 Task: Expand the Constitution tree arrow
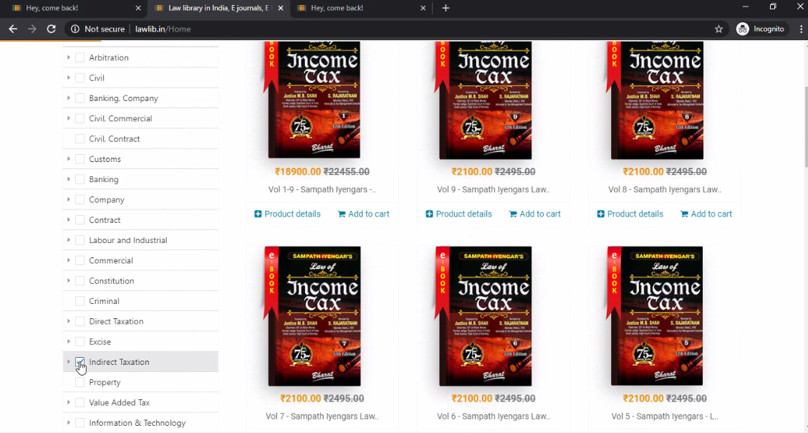[x=69, y=280]
